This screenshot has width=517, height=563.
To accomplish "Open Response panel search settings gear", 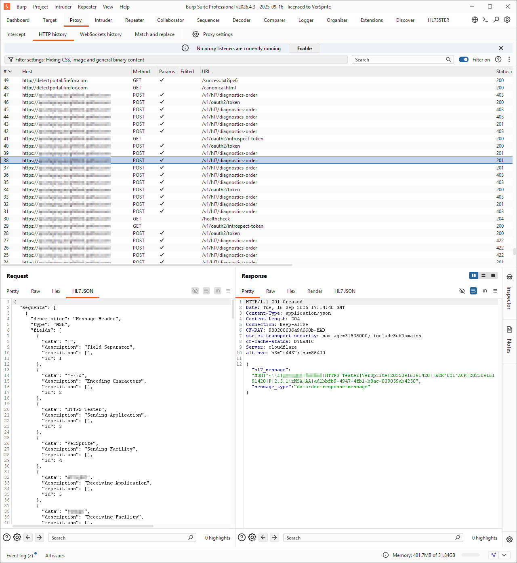I will pos(252,538).
